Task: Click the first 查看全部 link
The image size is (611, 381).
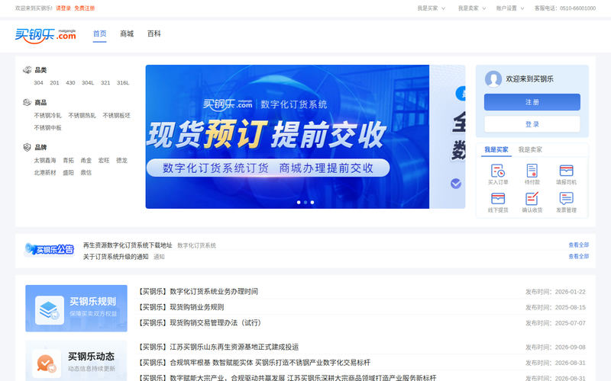Action: pos(579,245)
